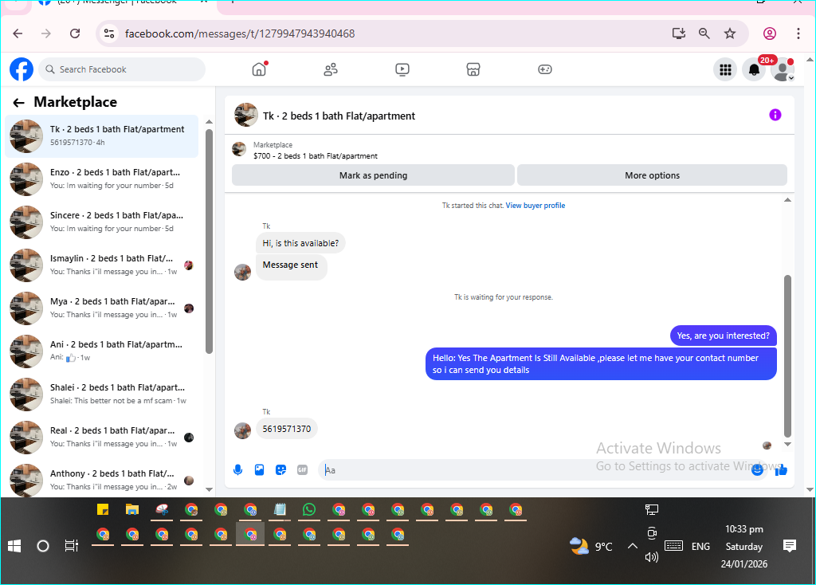This screenshot has width=816, height=585.
Task: Open File Explorer from the taskbar
Action: click(132, 509)
